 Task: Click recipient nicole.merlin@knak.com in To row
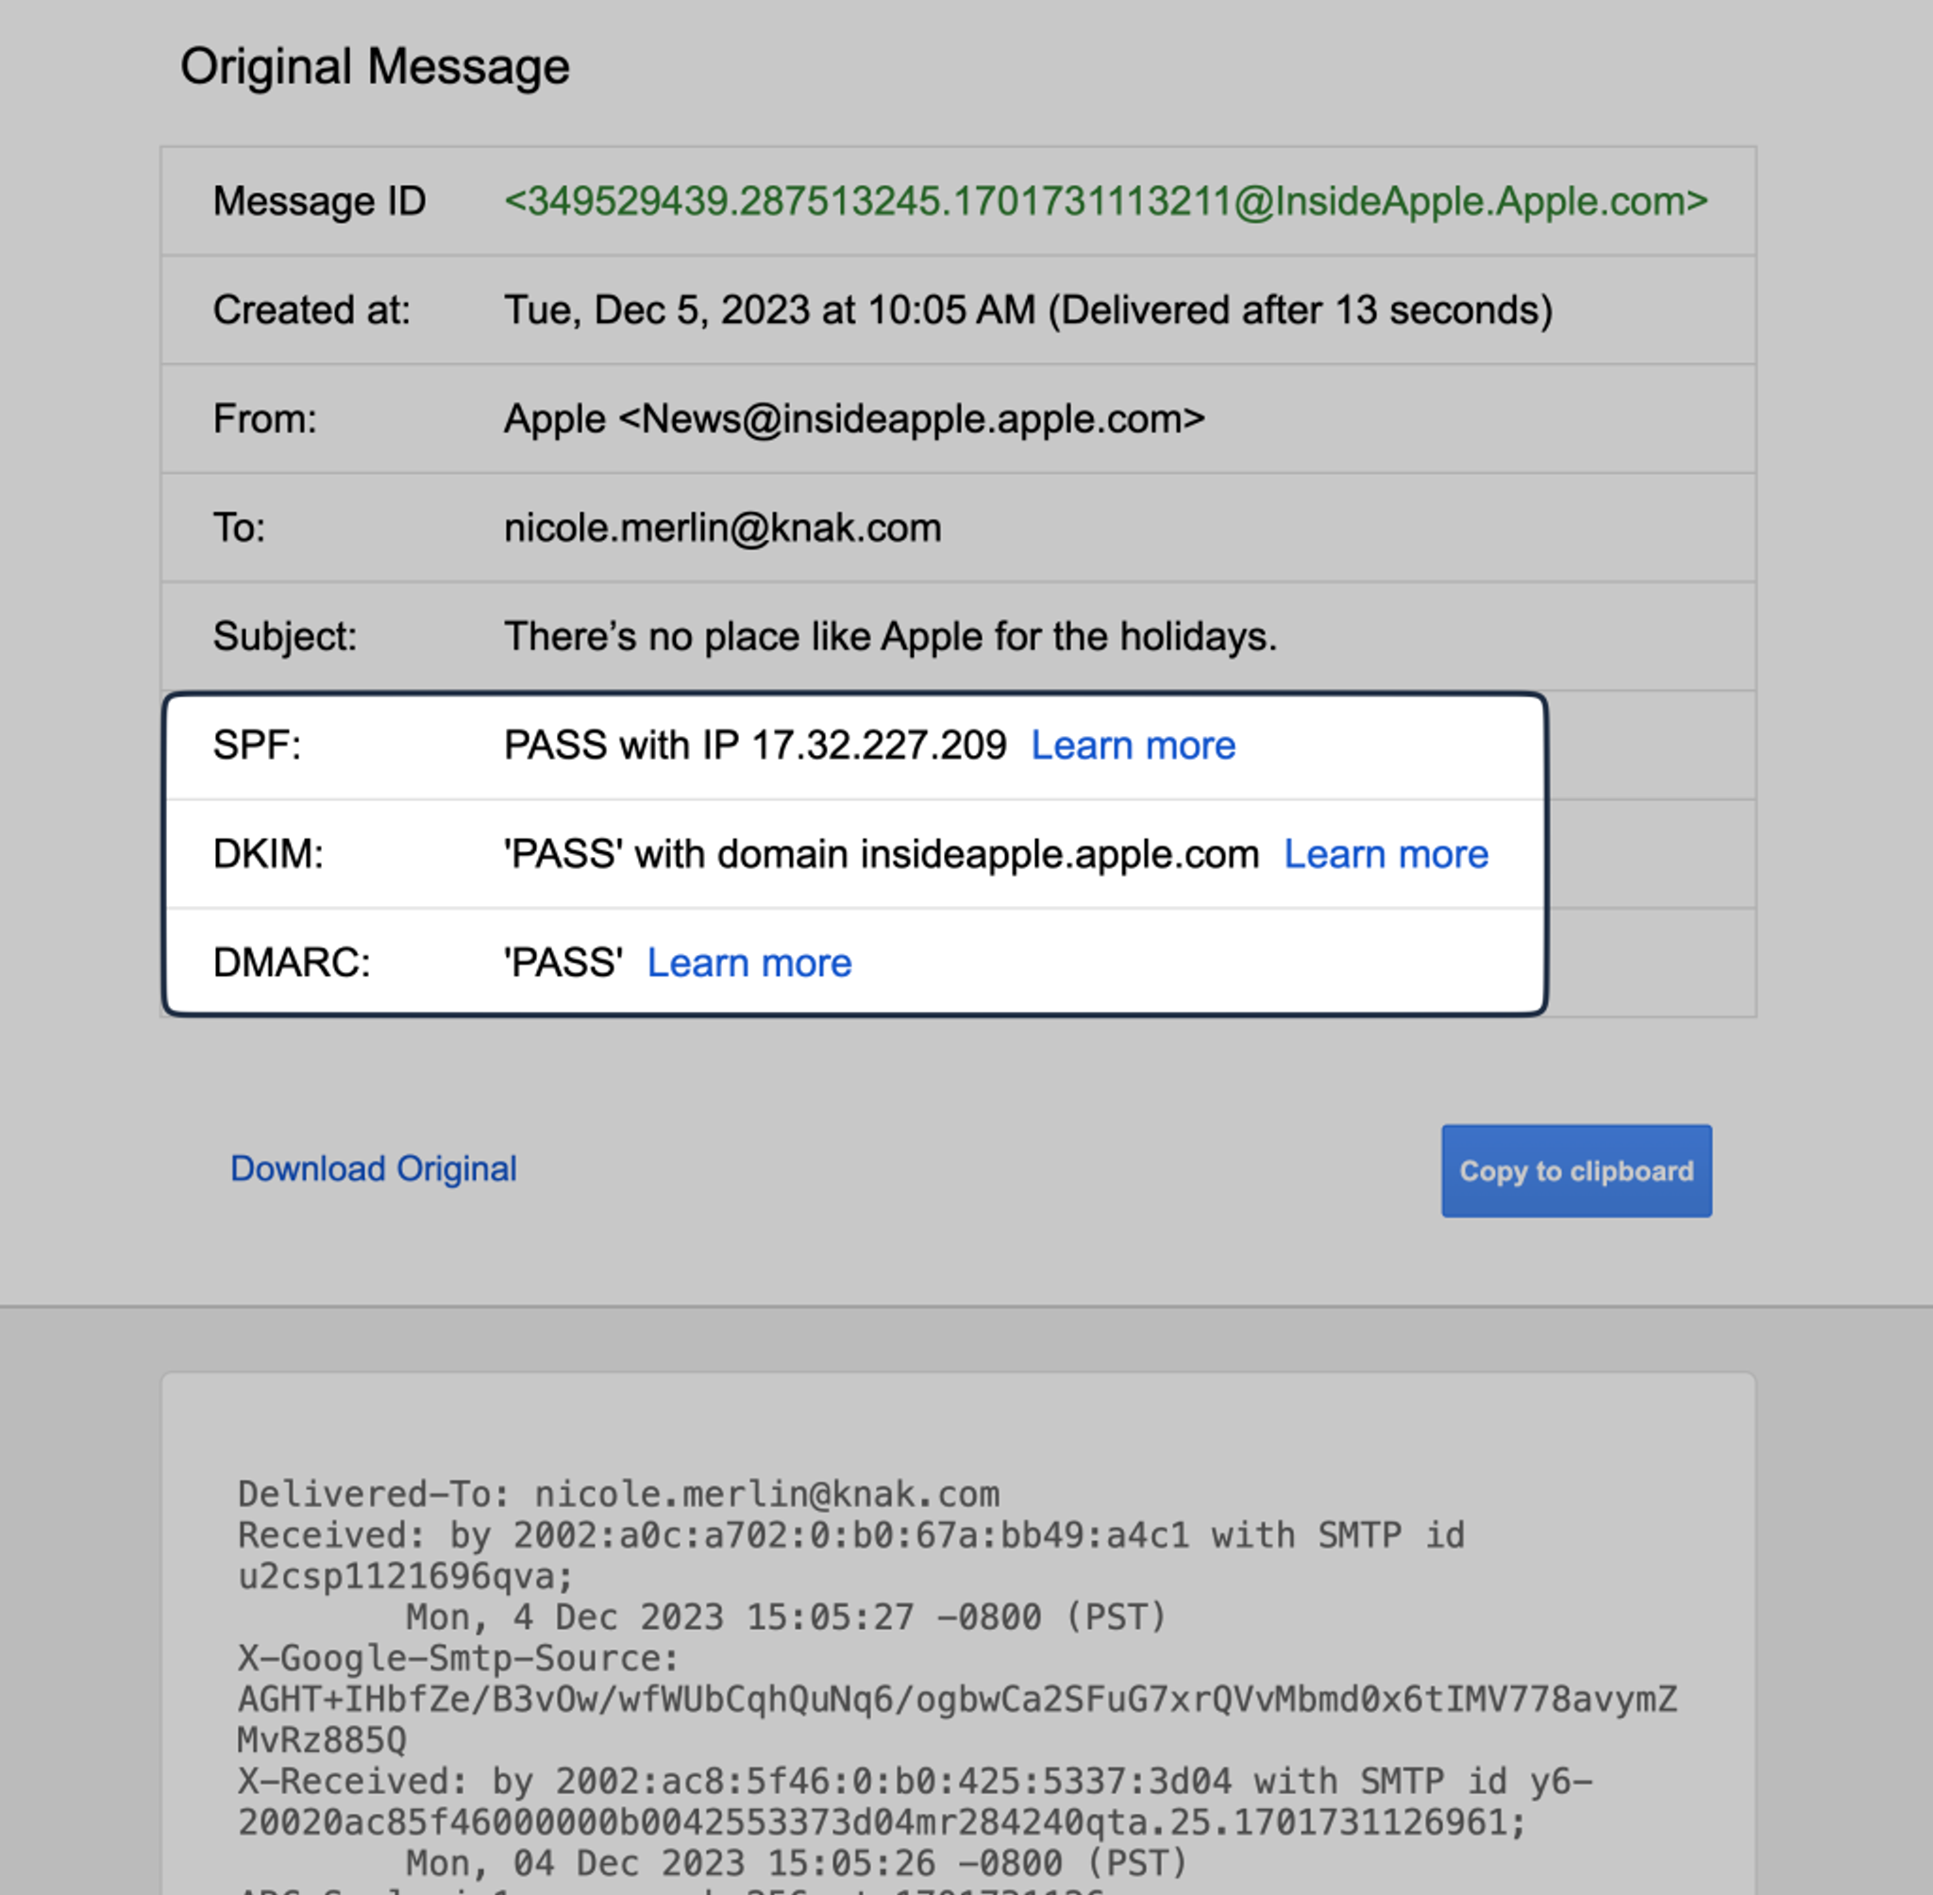coord(722,528)
